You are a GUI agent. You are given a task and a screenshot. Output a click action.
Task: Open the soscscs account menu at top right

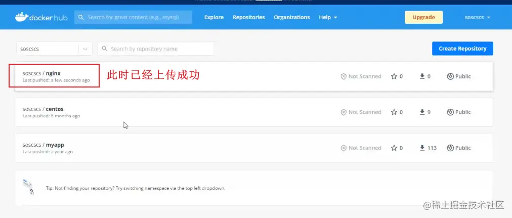coord(478,17)
